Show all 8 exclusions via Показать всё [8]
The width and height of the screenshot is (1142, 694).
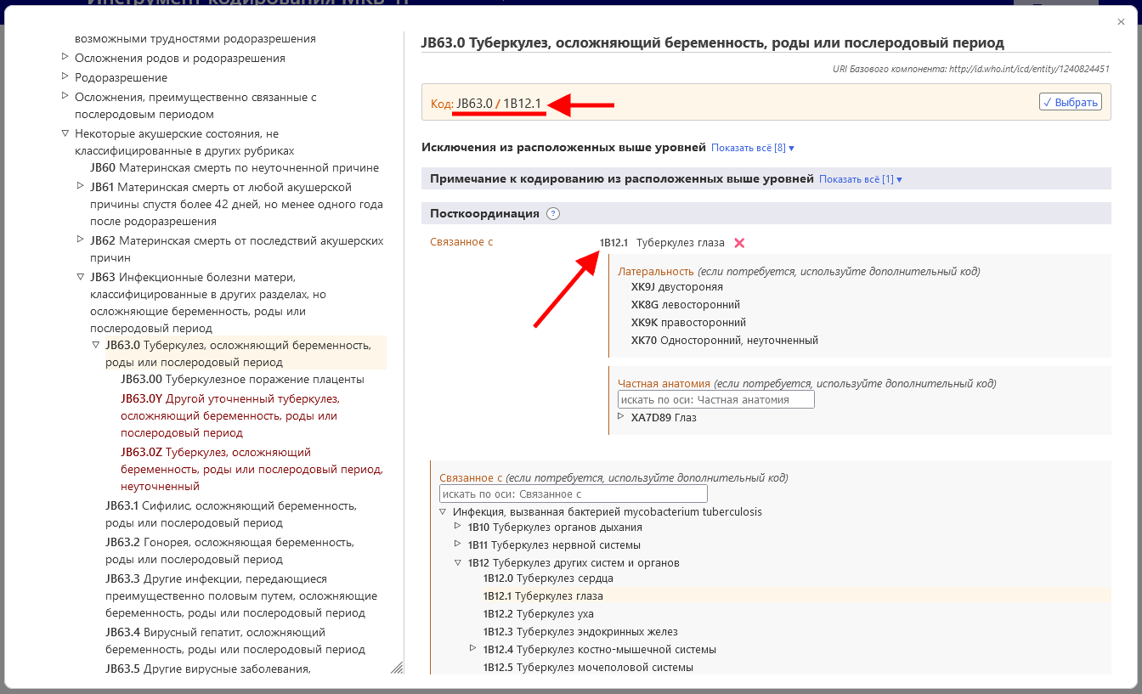[x=752, y=148]
